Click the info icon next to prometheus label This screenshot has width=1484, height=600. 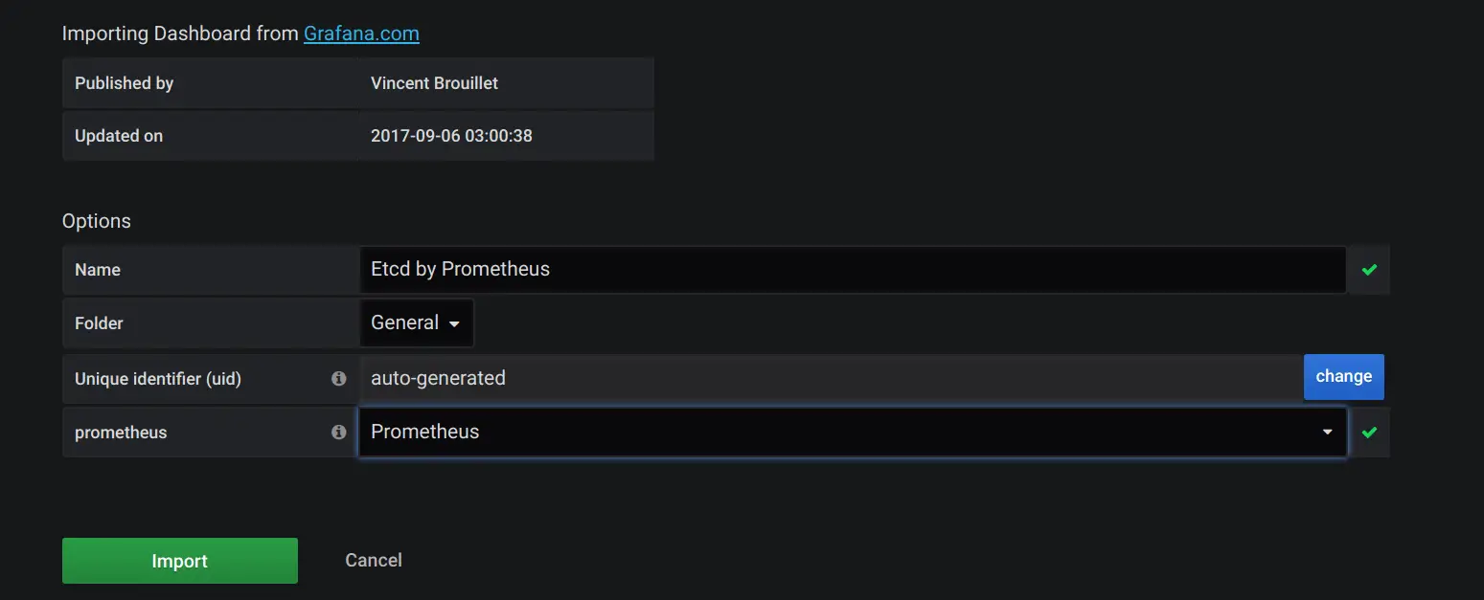(x=338, y=432)
